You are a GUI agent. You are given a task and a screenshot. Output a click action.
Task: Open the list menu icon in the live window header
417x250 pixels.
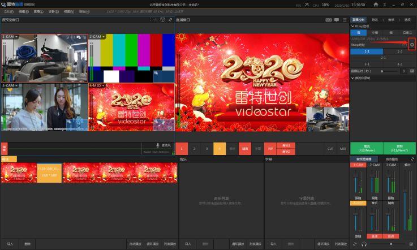click(345, 20)
